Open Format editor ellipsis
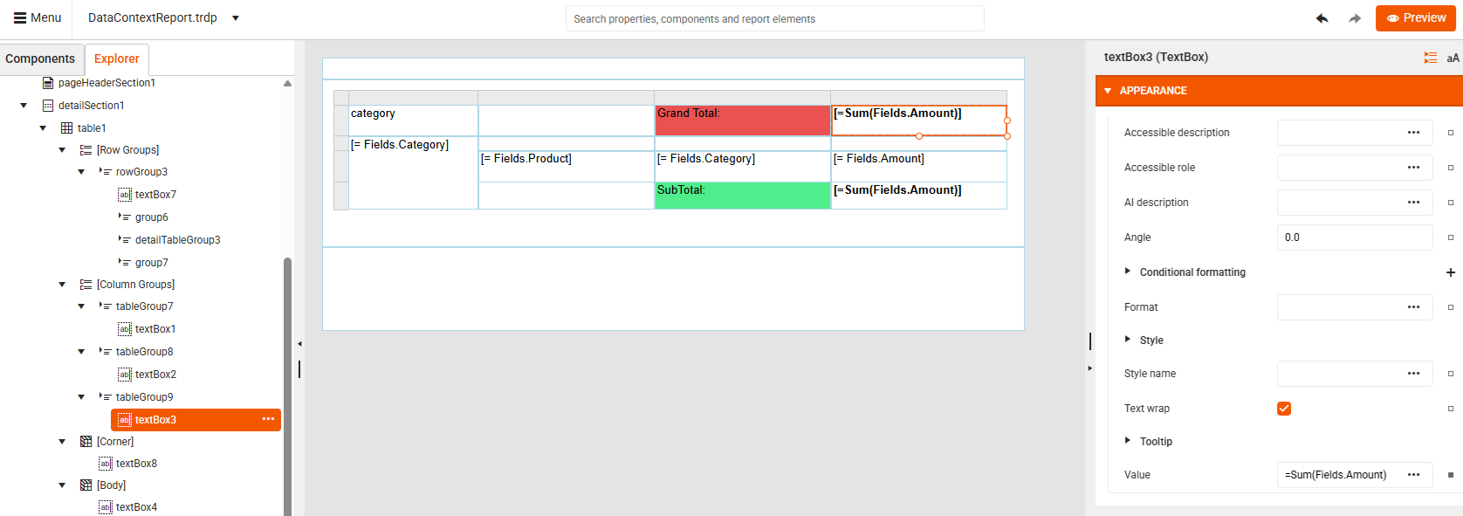 pos(1413,307)
